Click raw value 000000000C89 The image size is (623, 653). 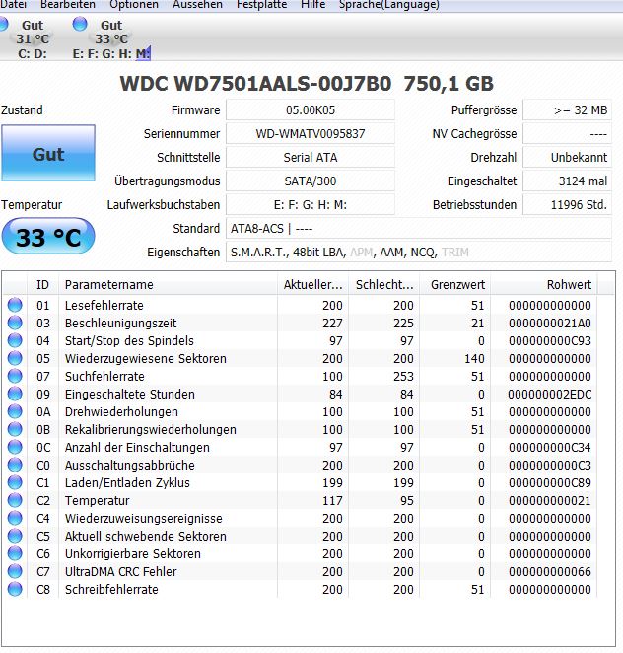point(550,483)
